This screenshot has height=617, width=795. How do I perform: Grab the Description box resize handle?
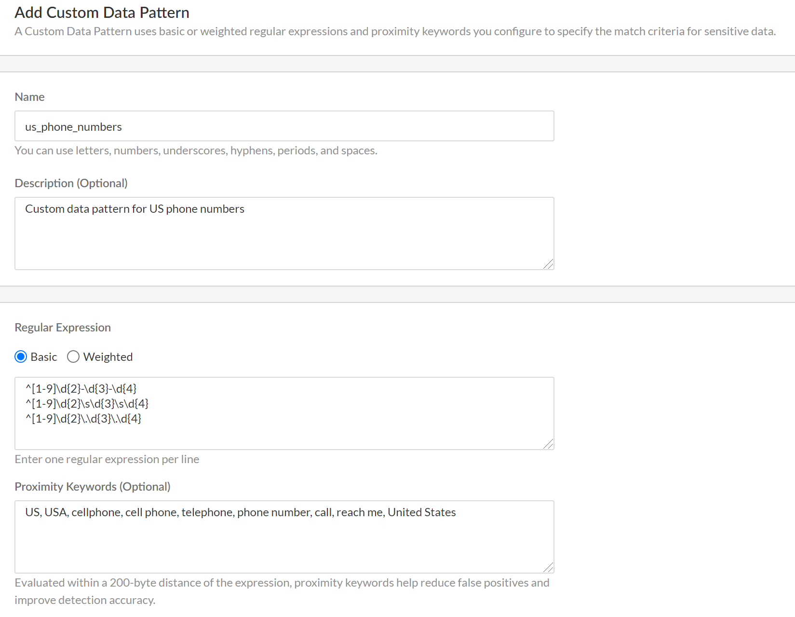(x=549, y=264)
